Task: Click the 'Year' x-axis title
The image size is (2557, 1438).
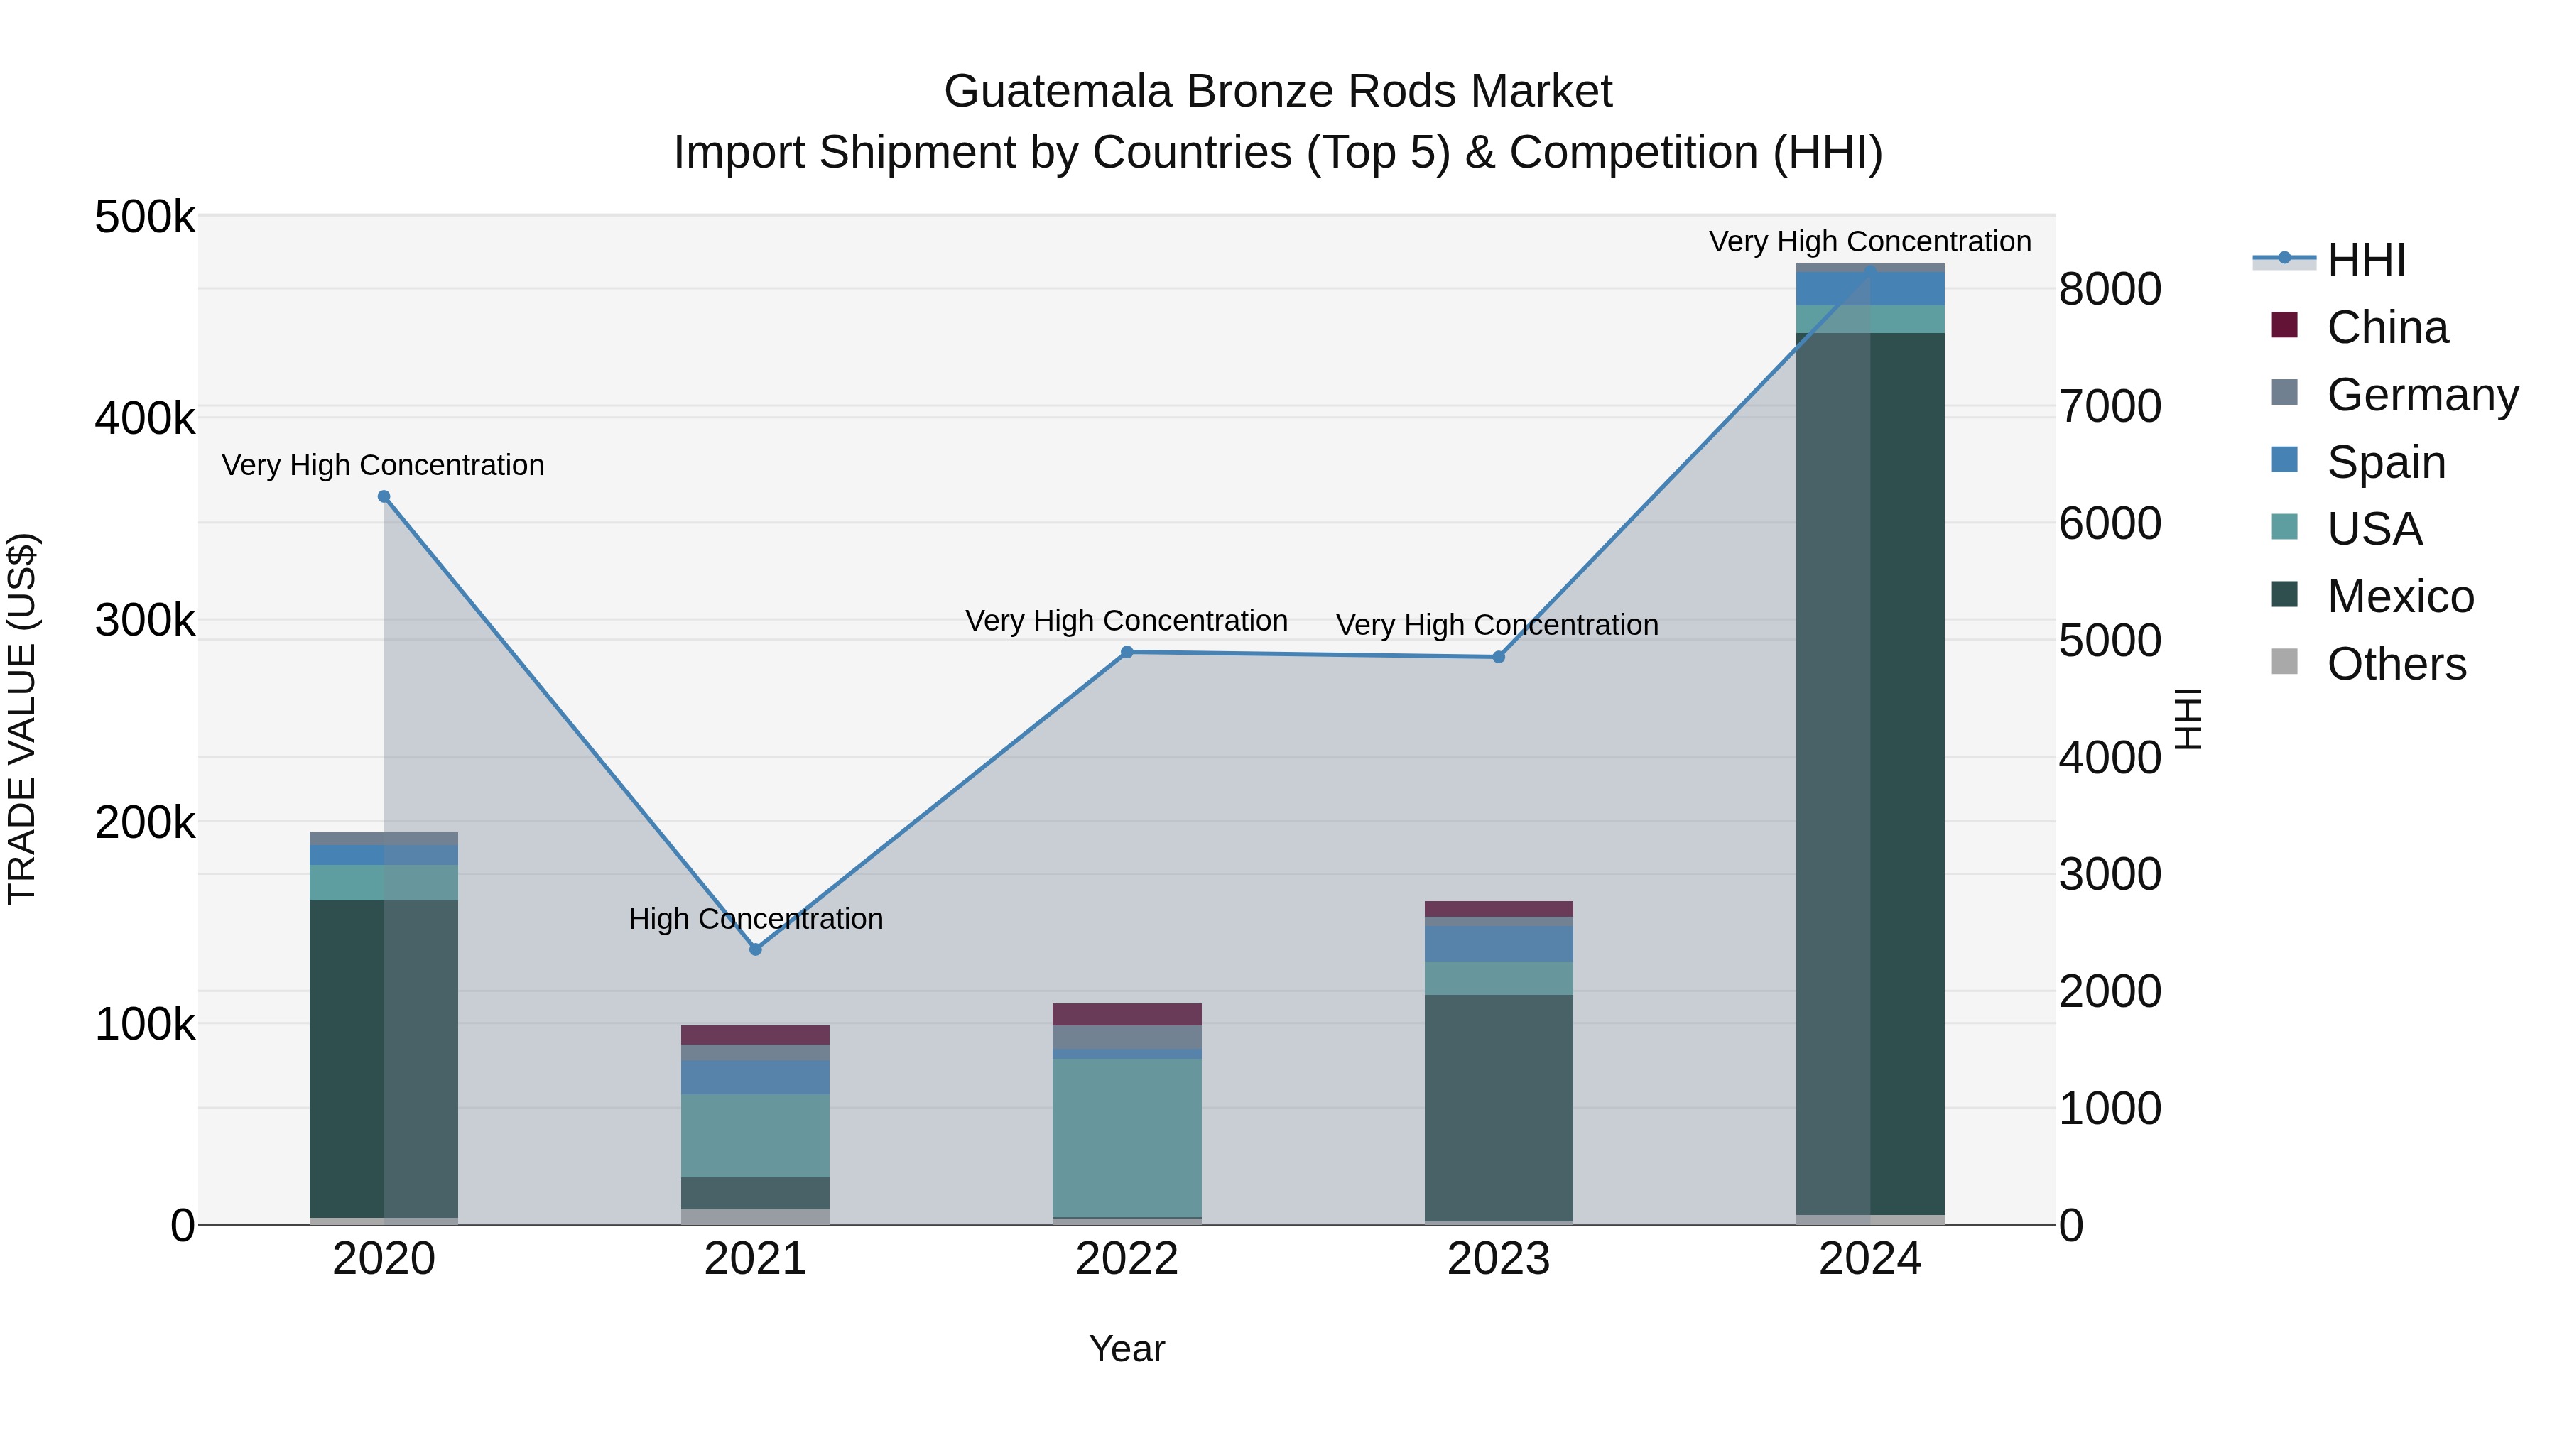Action: pyautogui.click(x=1127, y=1350)
